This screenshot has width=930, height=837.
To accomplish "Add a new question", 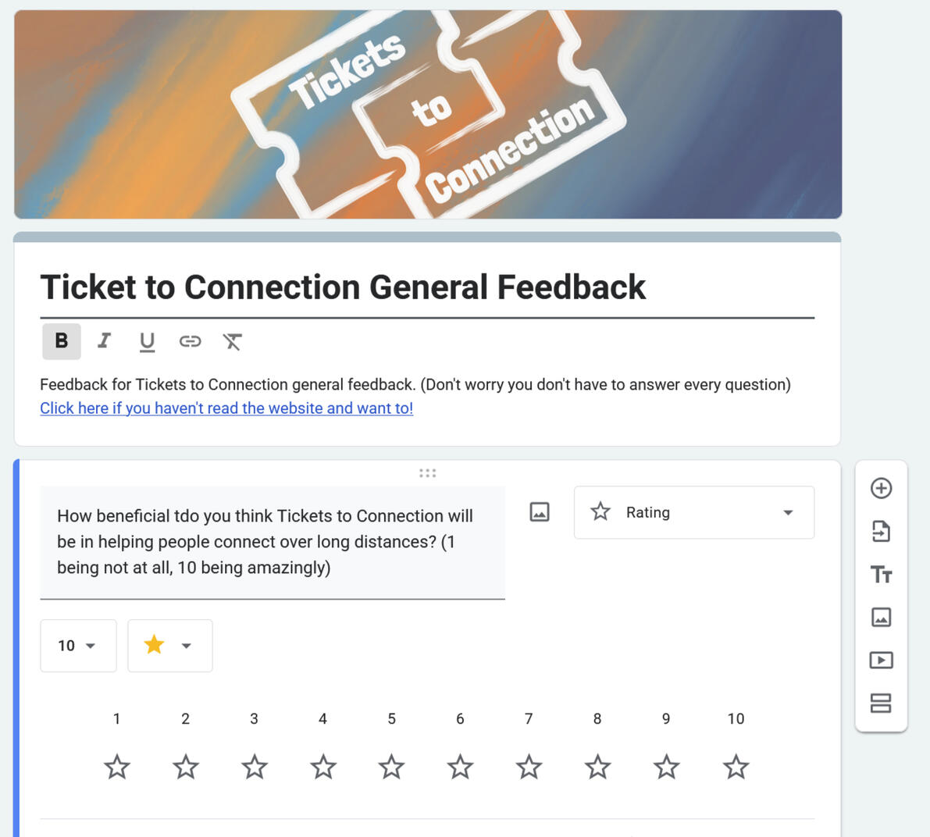I will 881,489.
